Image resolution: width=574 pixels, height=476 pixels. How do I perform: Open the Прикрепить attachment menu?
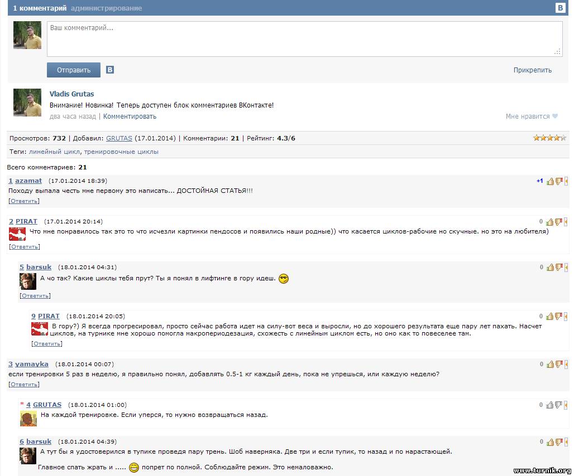532,70
